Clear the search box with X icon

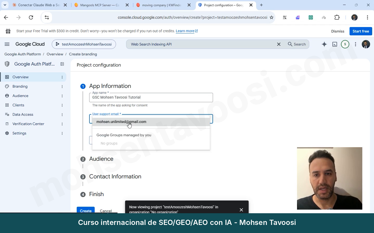coord(279,44)
